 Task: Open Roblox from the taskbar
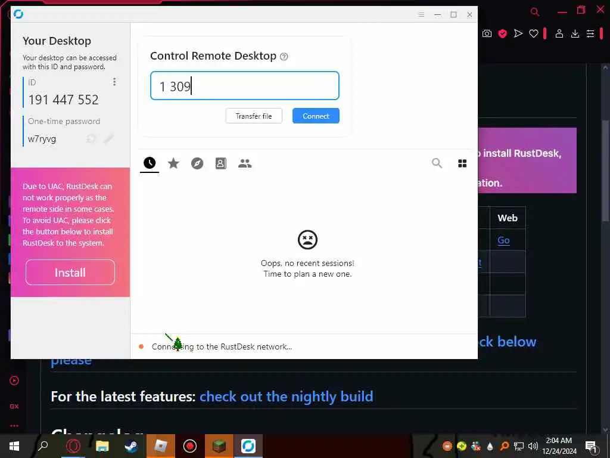pyautogui.click(x=161, y=446)
